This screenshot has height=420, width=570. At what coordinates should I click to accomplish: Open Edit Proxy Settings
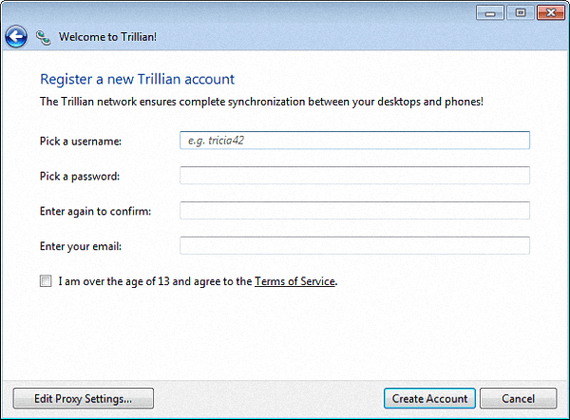tap(83, 398)
